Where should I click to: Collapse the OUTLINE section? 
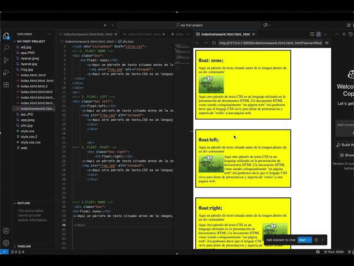point(22,203)
